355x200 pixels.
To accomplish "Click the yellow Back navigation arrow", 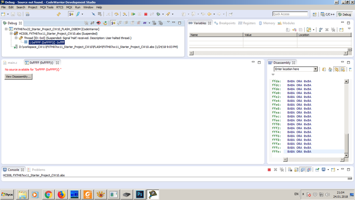I will pos(209,14).
